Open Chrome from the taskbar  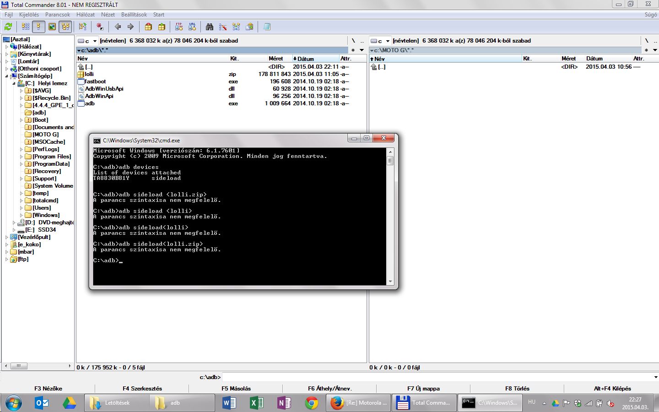point(312,403)
